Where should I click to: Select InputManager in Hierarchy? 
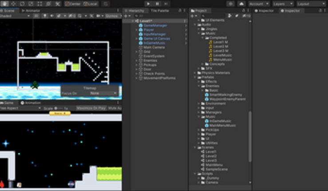point(154,34)
